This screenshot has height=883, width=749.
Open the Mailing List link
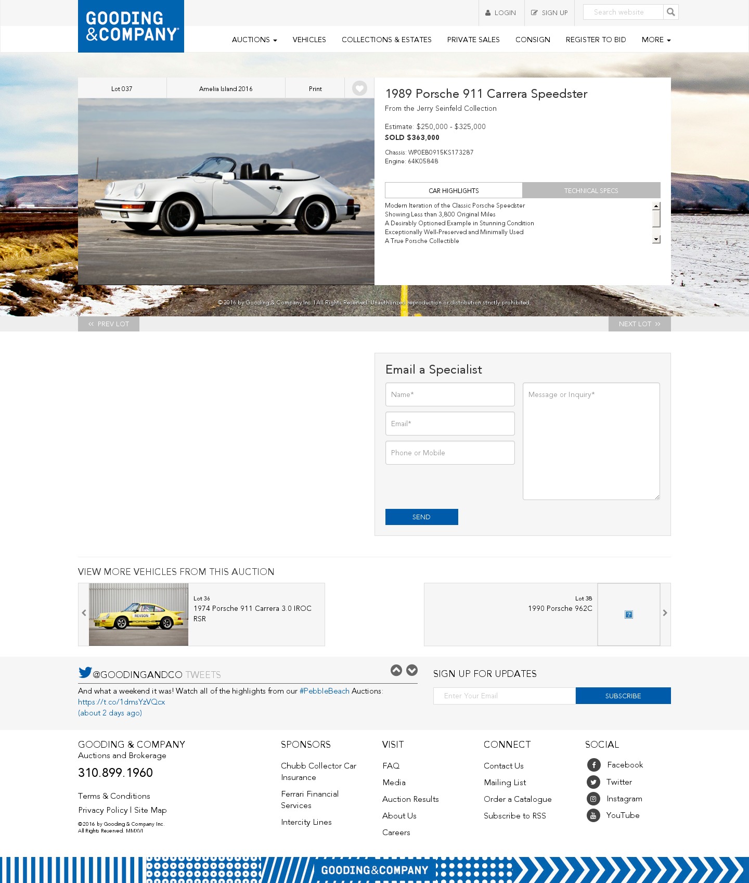505,783
